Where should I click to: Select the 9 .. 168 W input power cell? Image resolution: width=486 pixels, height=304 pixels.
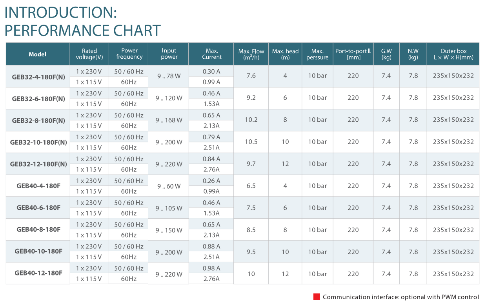point(169,121)
